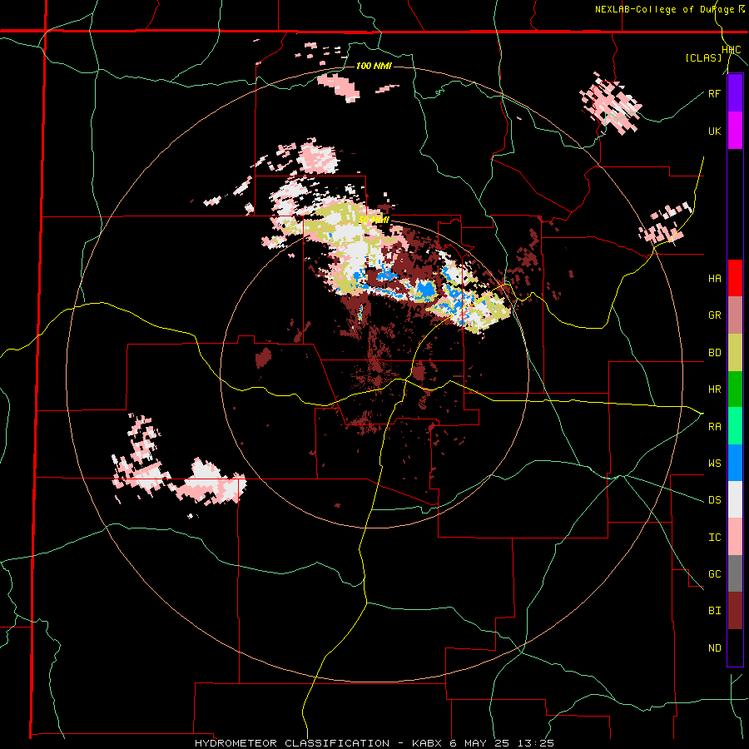Select the HA legend label
Image resolution: width=749 pixels, height=749 pixels.
[x=714, y=279]
